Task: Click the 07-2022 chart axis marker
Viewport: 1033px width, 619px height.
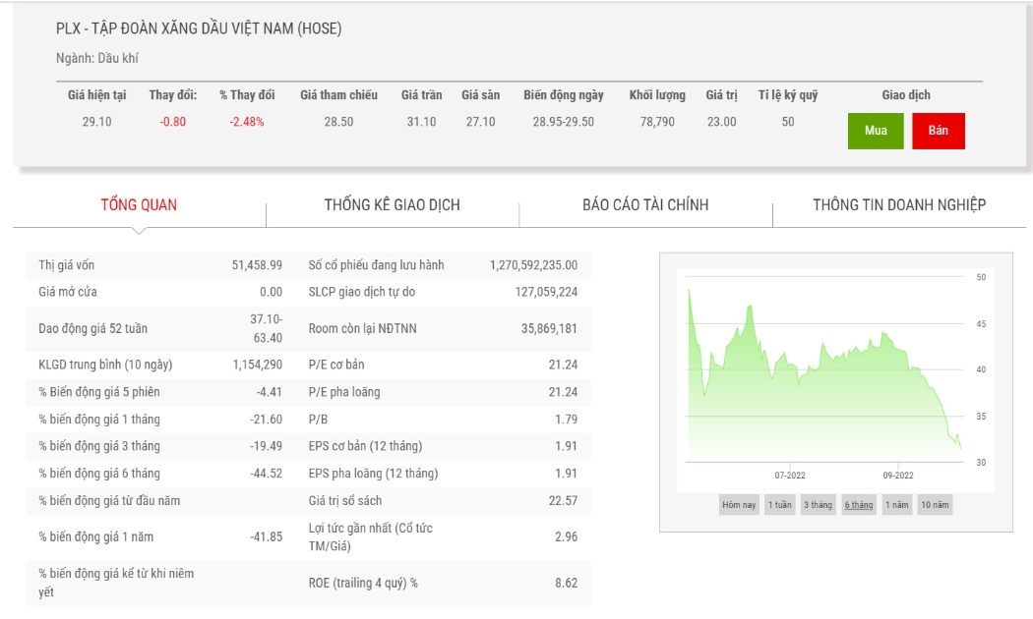Action: pyautogui.click(x=790, y=476)
